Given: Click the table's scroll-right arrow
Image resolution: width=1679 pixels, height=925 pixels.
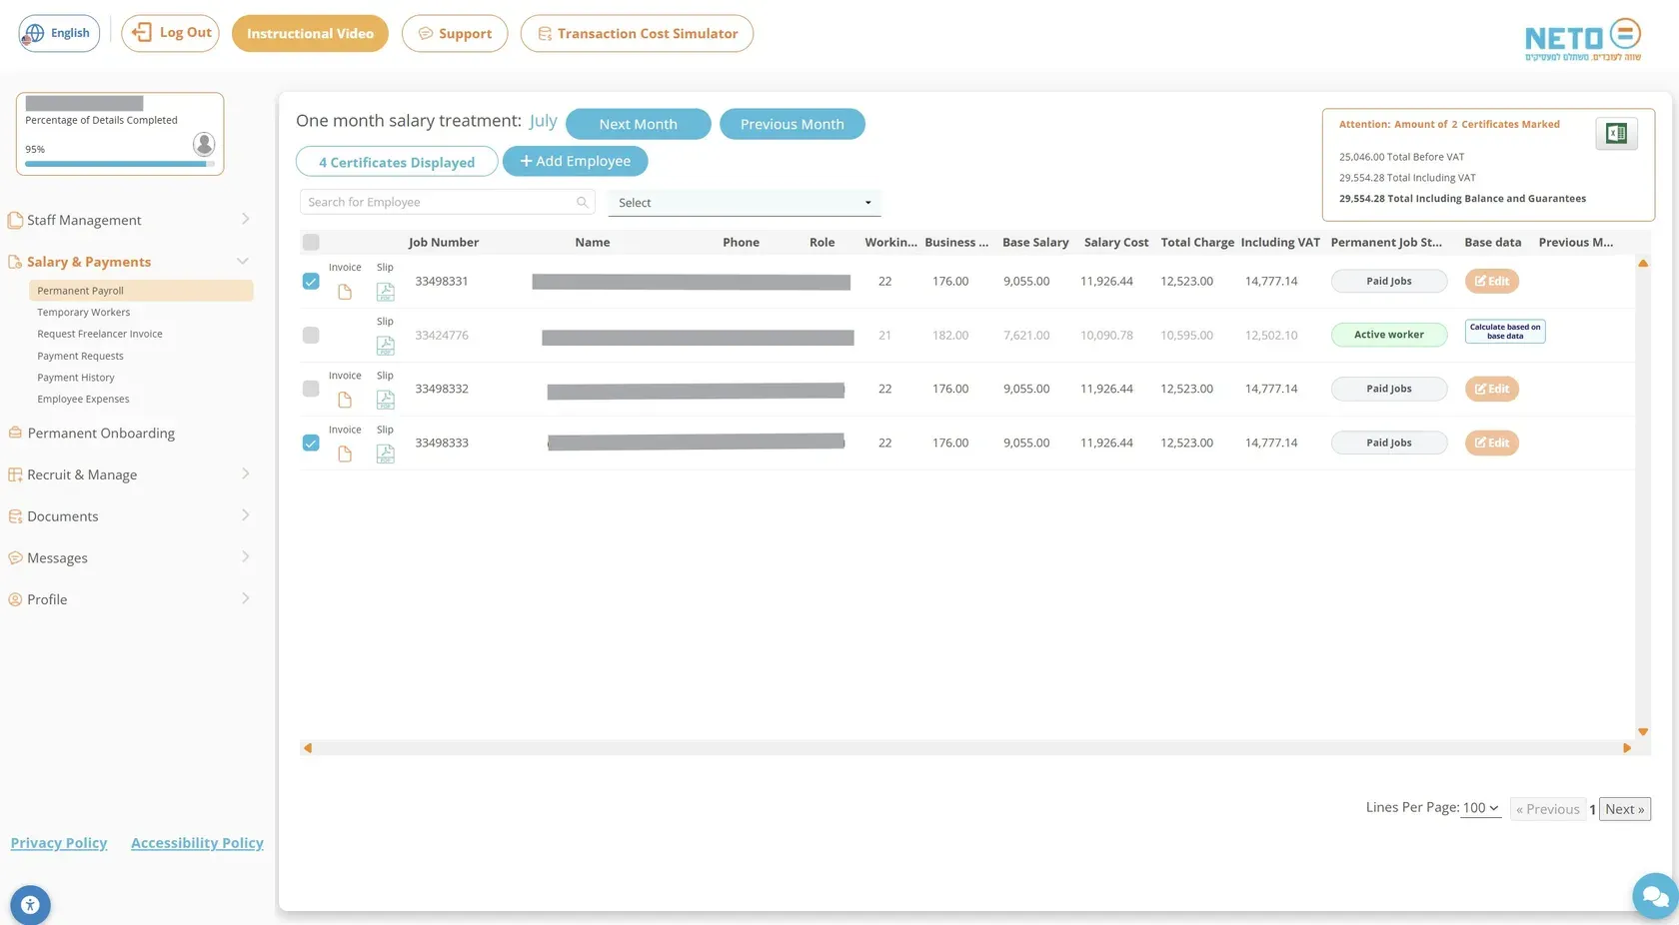Looking at the screenshot, I should tap(1627, 747).
